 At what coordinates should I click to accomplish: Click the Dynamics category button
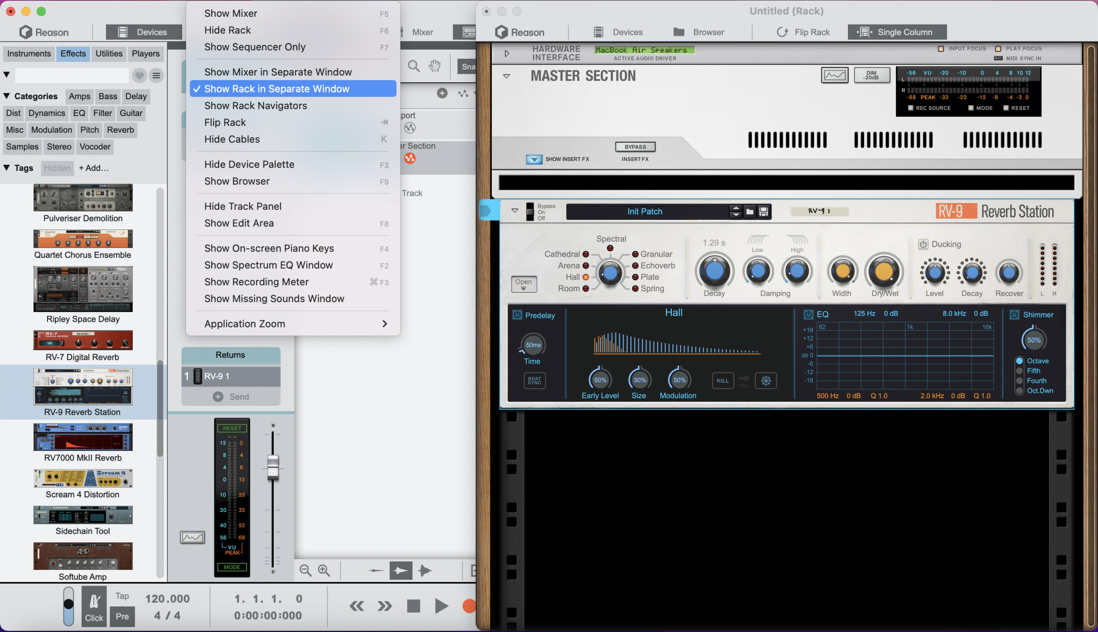pos(46,113)
